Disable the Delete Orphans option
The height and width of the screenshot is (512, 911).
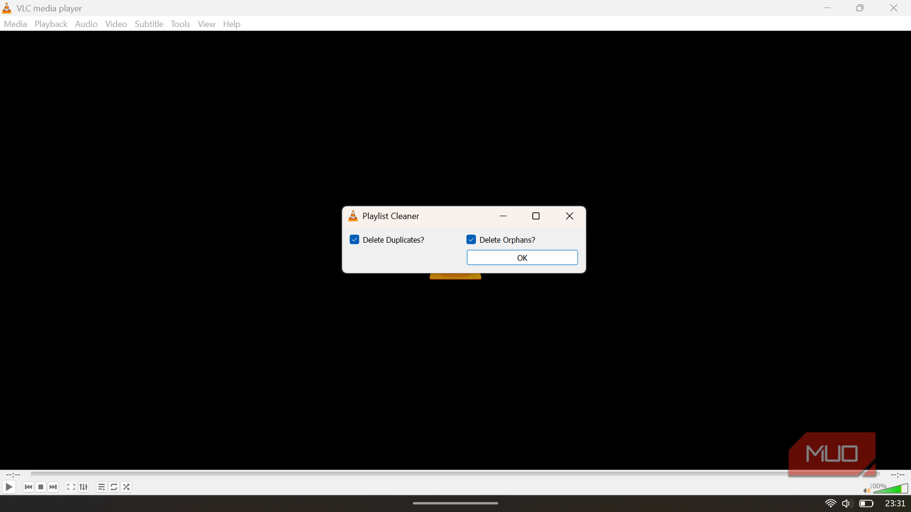471,239
